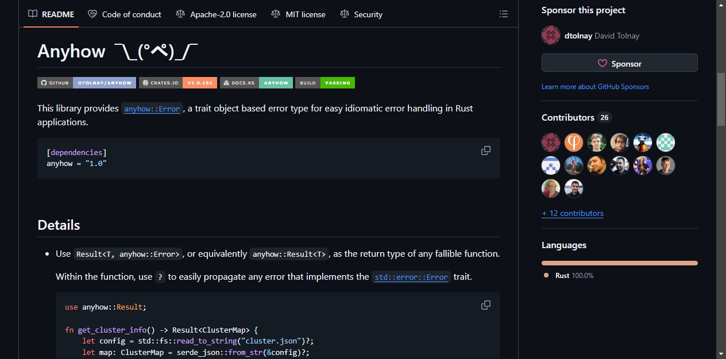726x359 pixels.
Task: Open the Security tab
Action: [361, 14]
